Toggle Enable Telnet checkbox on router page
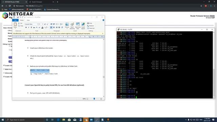 [x=4, y=65]
